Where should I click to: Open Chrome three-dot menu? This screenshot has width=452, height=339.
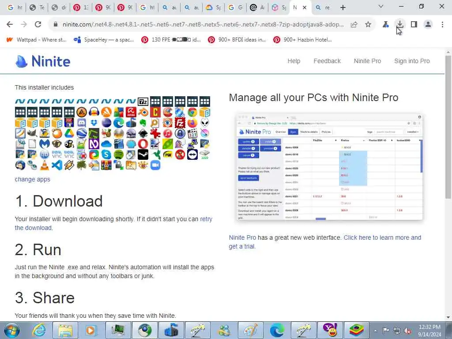442,24
